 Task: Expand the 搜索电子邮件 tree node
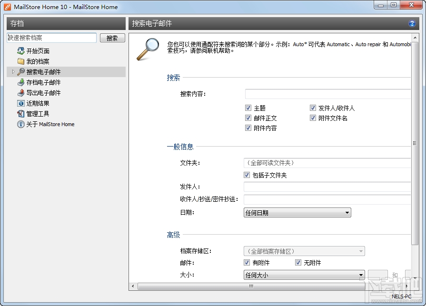pos(12,72)
